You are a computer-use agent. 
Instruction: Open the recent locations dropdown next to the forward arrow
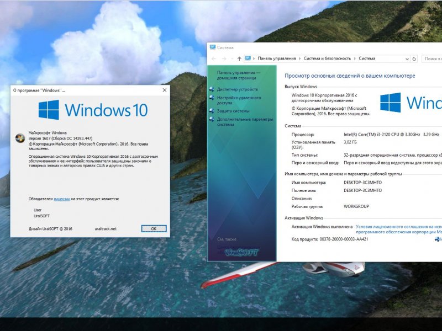click(232, 58)
